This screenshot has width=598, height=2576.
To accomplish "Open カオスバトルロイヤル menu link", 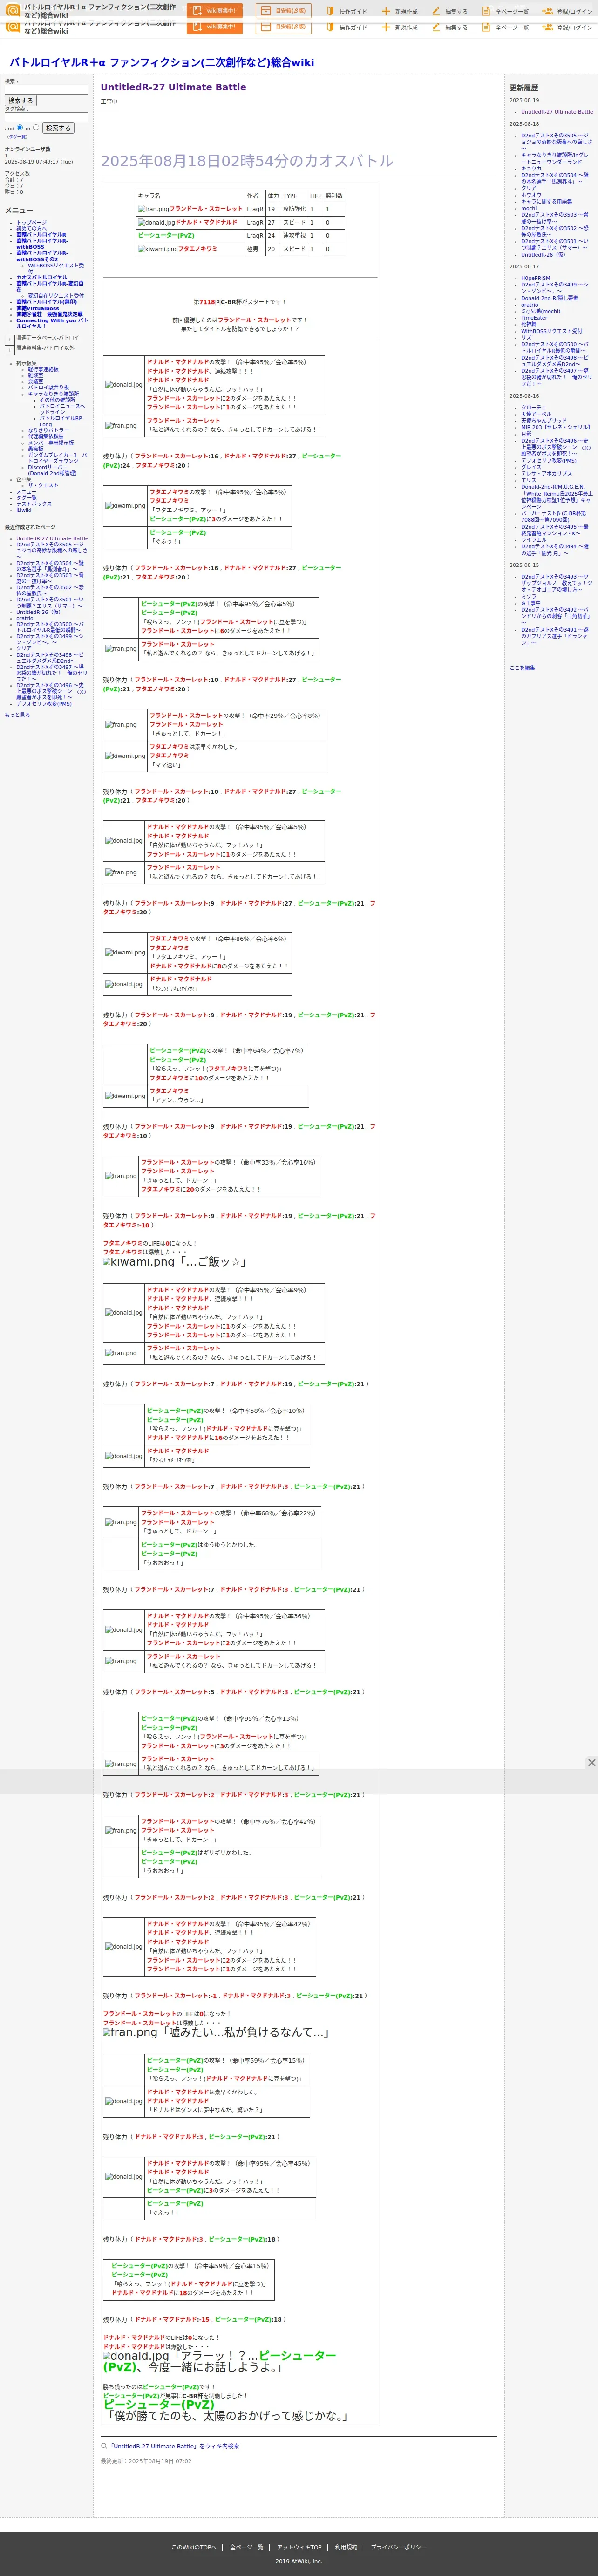I will coord(42,277).
